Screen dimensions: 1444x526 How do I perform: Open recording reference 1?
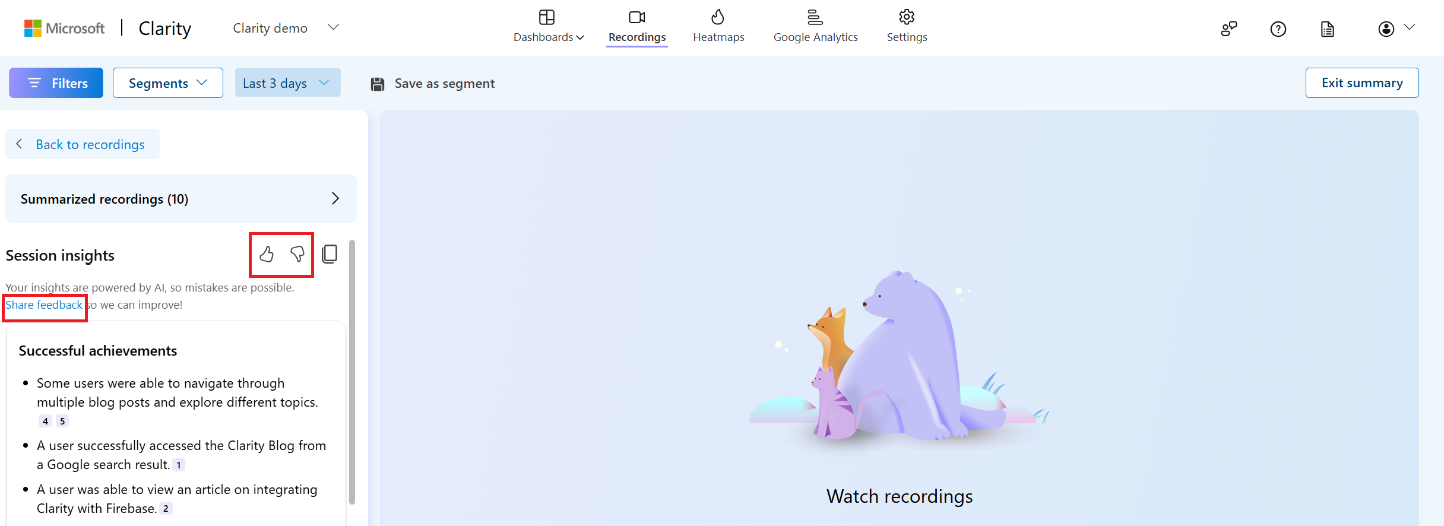pyautogui.click(x=179, y=465)
